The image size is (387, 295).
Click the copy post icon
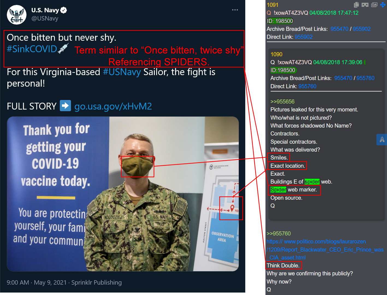tap(356, 5)
